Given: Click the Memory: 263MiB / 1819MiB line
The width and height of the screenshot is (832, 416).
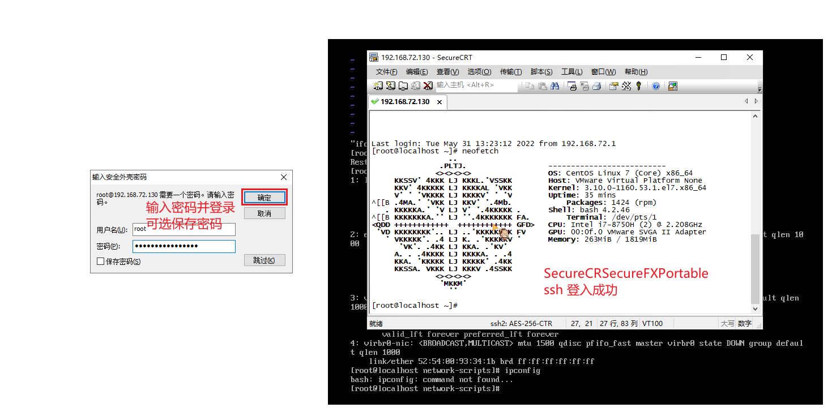Looking at the screenshot, I should [x=602, y=239].
